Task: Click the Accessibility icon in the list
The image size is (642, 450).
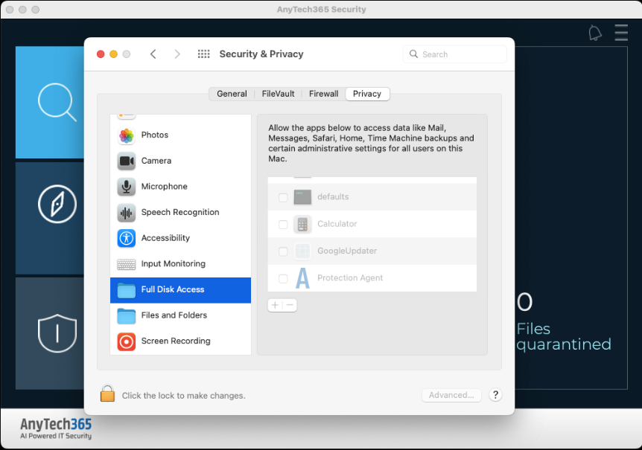Action: tap(127, 238)
